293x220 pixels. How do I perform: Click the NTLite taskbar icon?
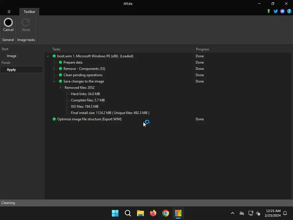pyautogui.click(x=178, y=213)
